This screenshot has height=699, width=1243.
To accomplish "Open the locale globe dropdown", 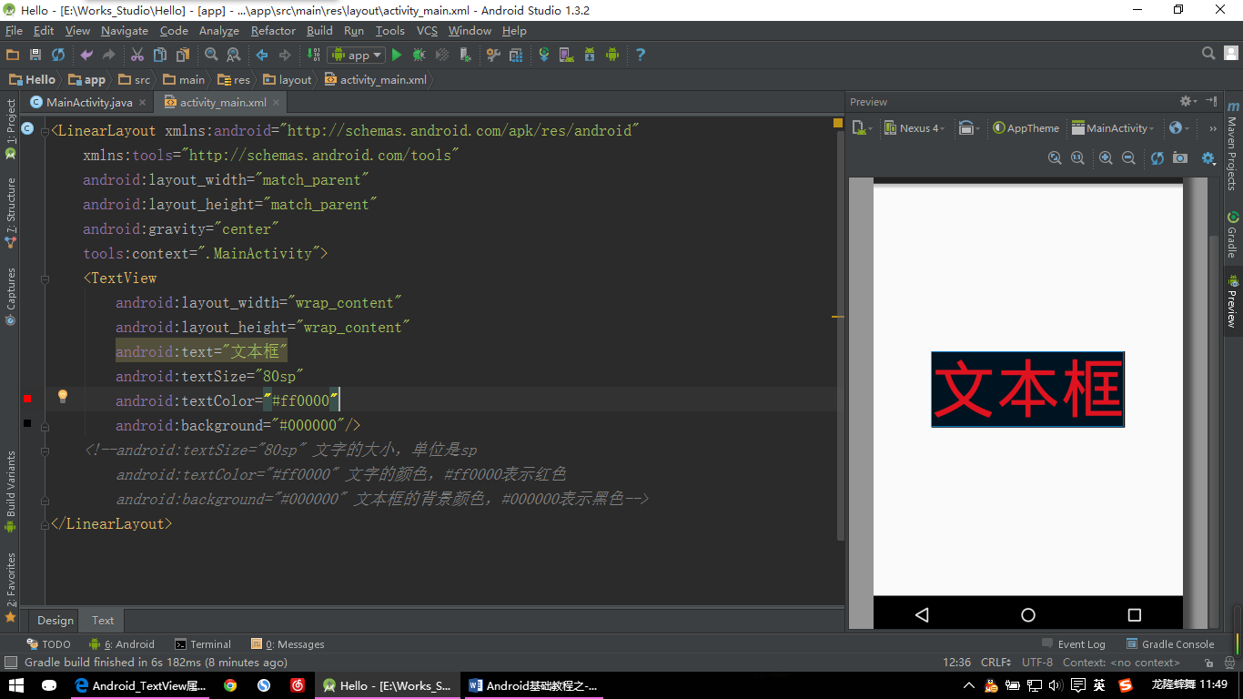I will pos(1178,128).
